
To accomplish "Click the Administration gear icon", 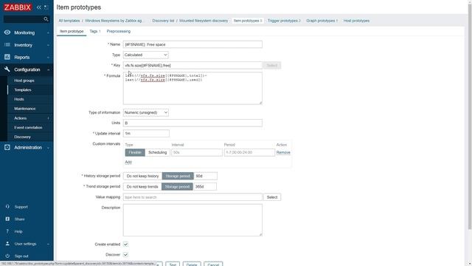I will 7,147.
